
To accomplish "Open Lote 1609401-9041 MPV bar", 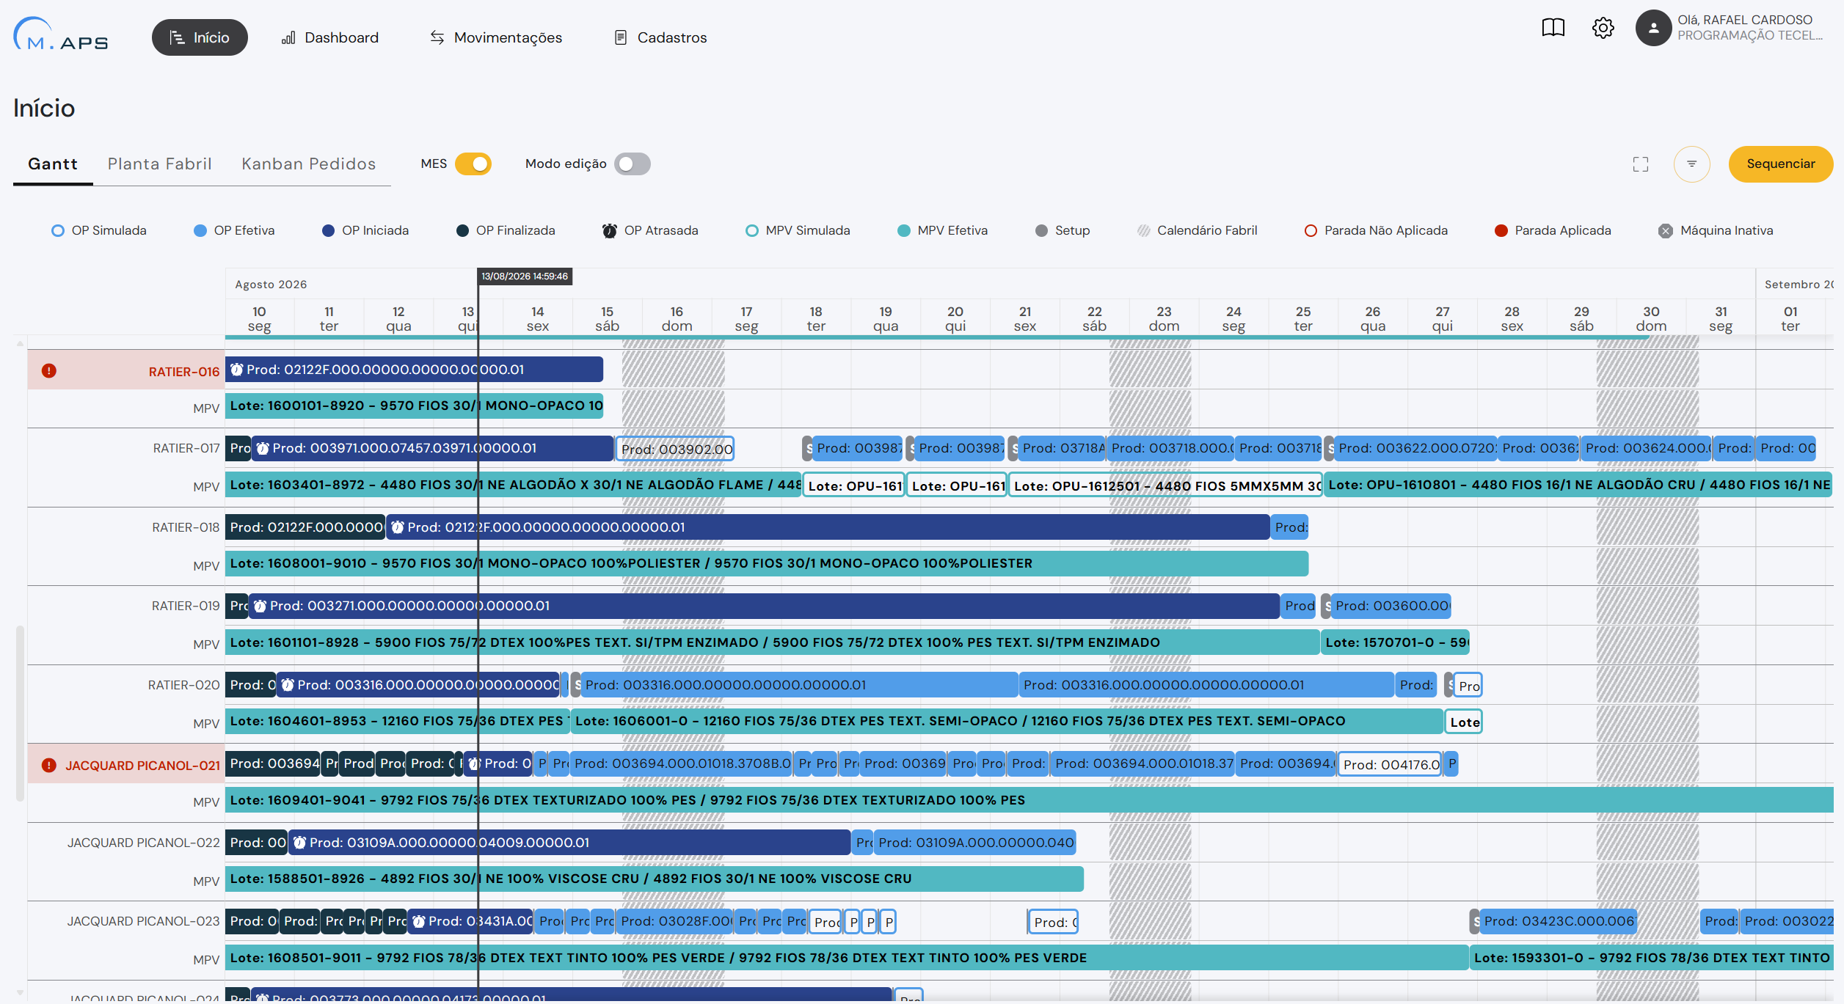I will (1029, 800).
